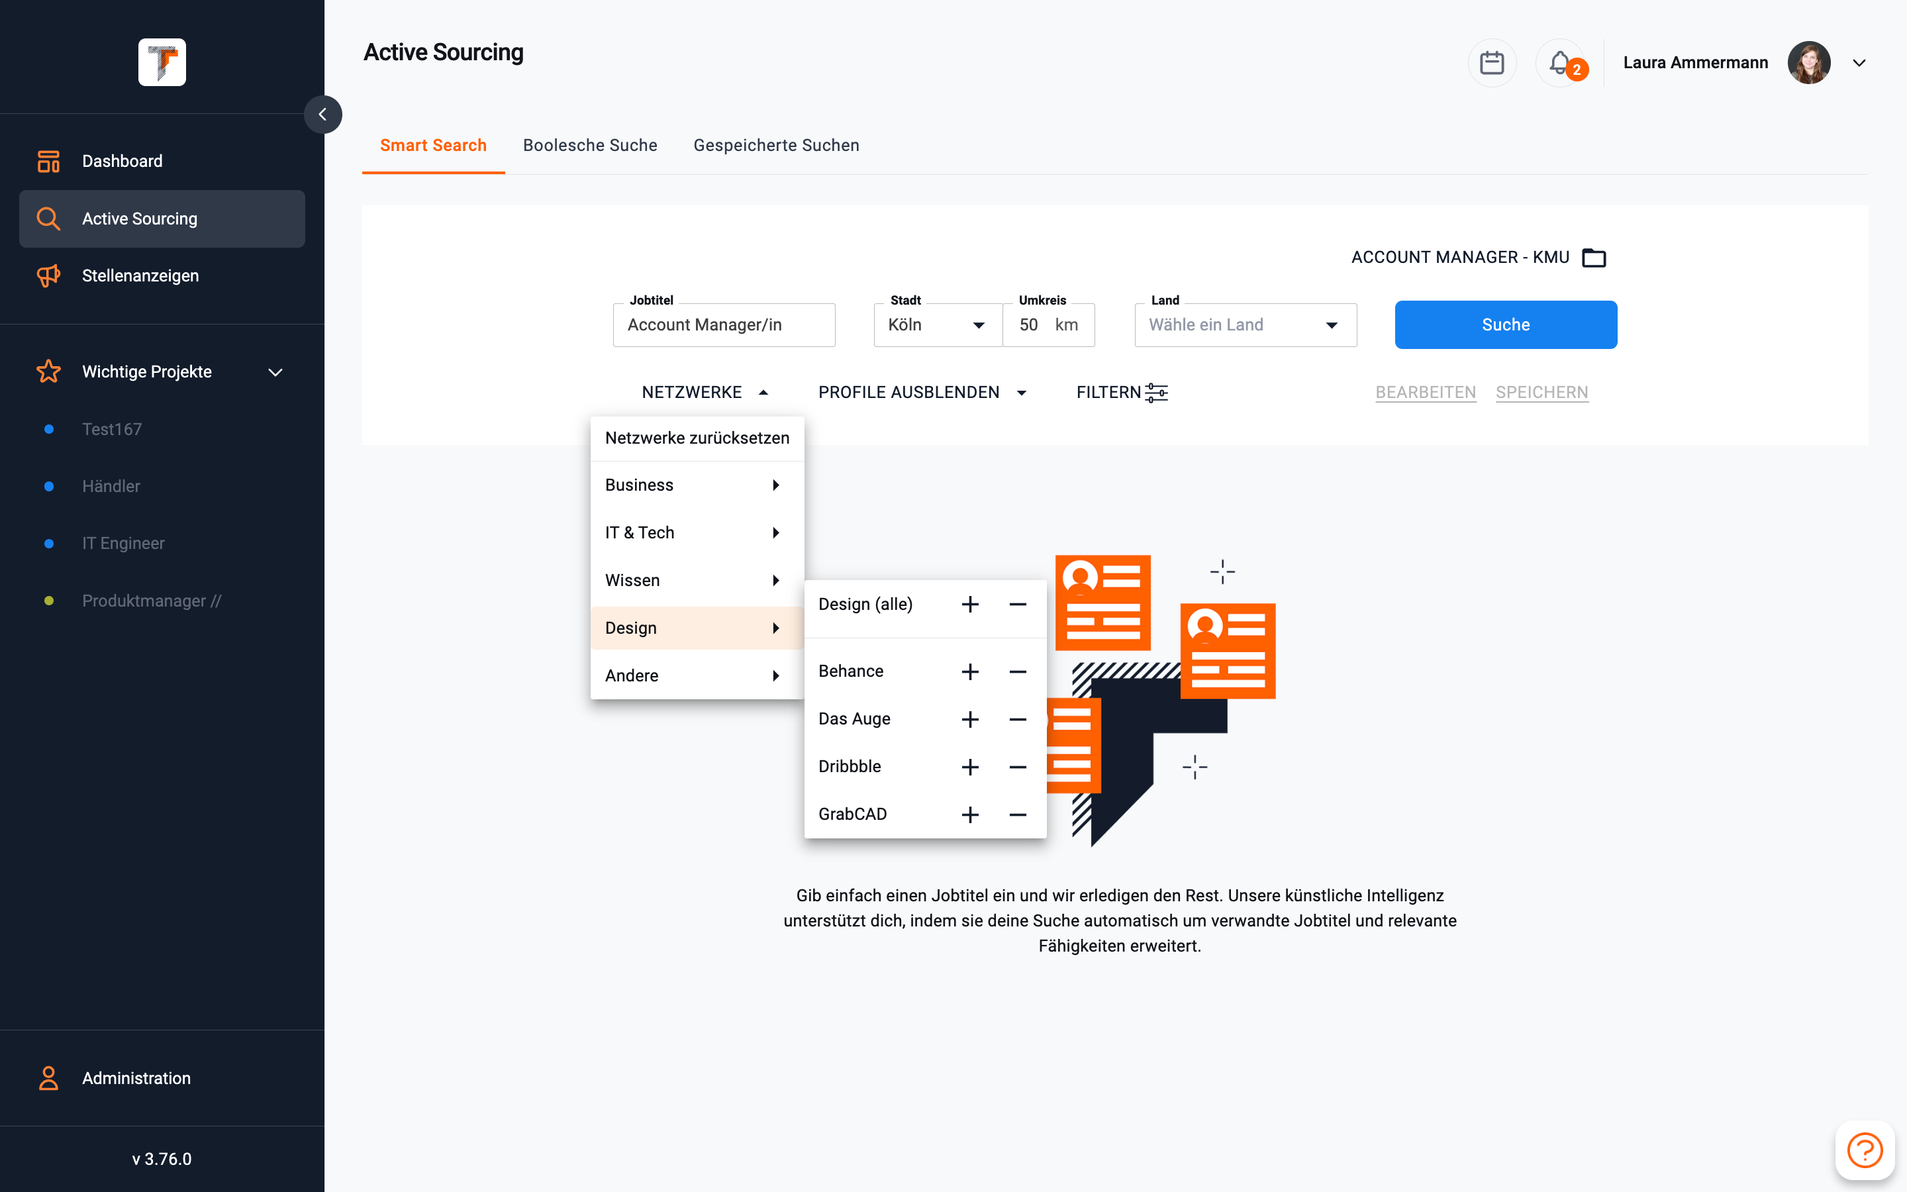Select Design submenu entry

tap(697, 628)
